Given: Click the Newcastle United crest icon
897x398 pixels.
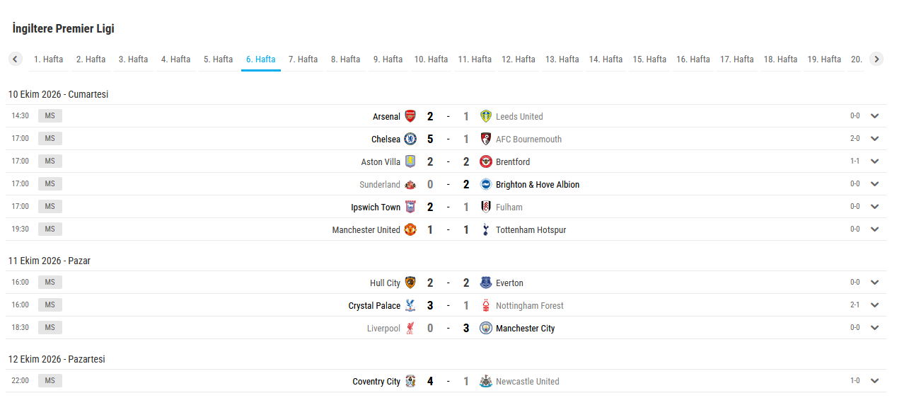Looking at the screenshot, I should pyautogui.click(x=485, y=381).
